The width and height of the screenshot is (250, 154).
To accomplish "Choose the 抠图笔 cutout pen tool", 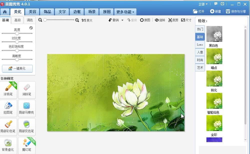I will pos(8,108).
